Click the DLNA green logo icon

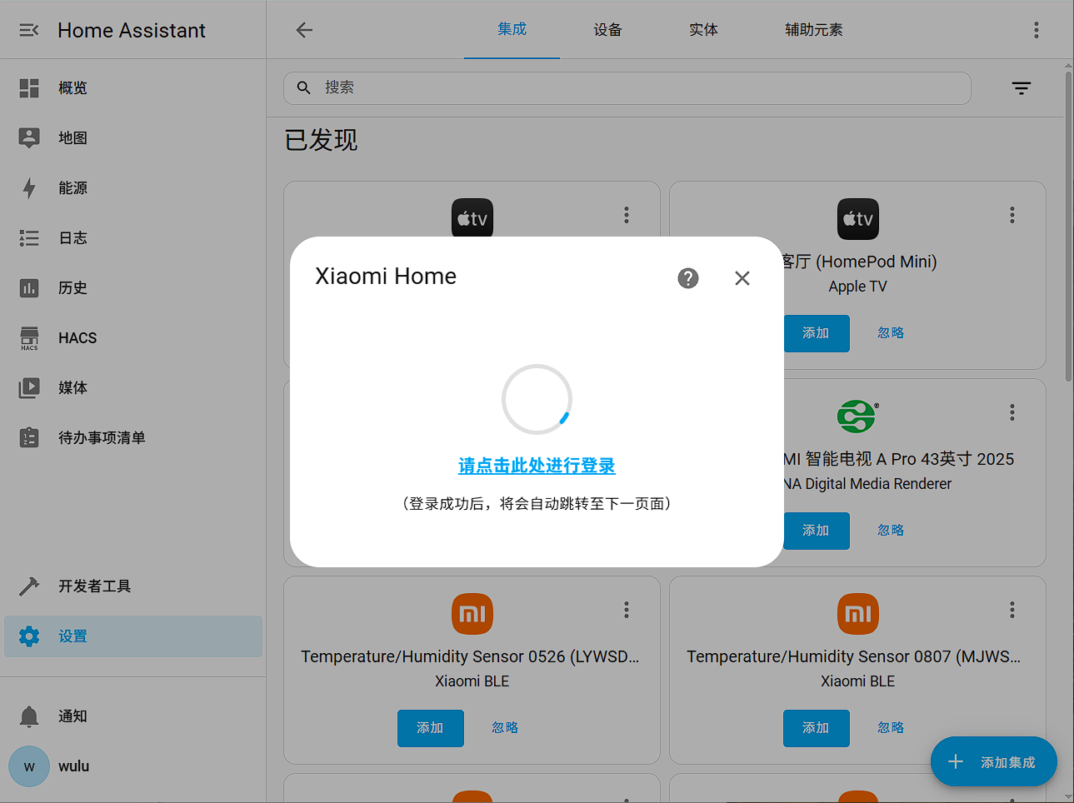858,416
